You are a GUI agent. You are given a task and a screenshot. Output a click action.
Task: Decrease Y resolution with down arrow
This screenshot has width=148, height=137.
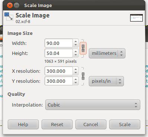tap(75, 83)
